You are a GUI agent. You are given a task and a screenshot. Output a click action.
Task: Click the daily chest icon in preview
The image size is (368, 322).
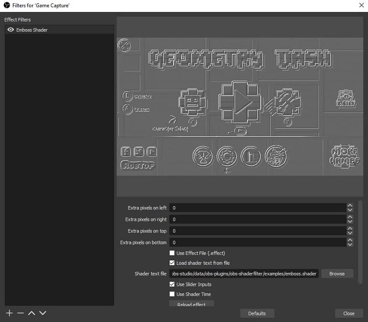click(346, 98)
